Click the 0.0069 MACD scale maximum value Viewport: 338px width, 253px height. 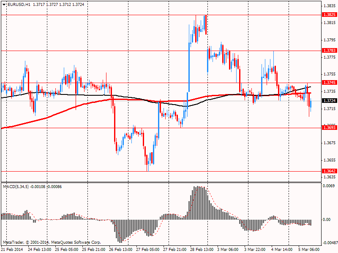click(x=329, y=186)
